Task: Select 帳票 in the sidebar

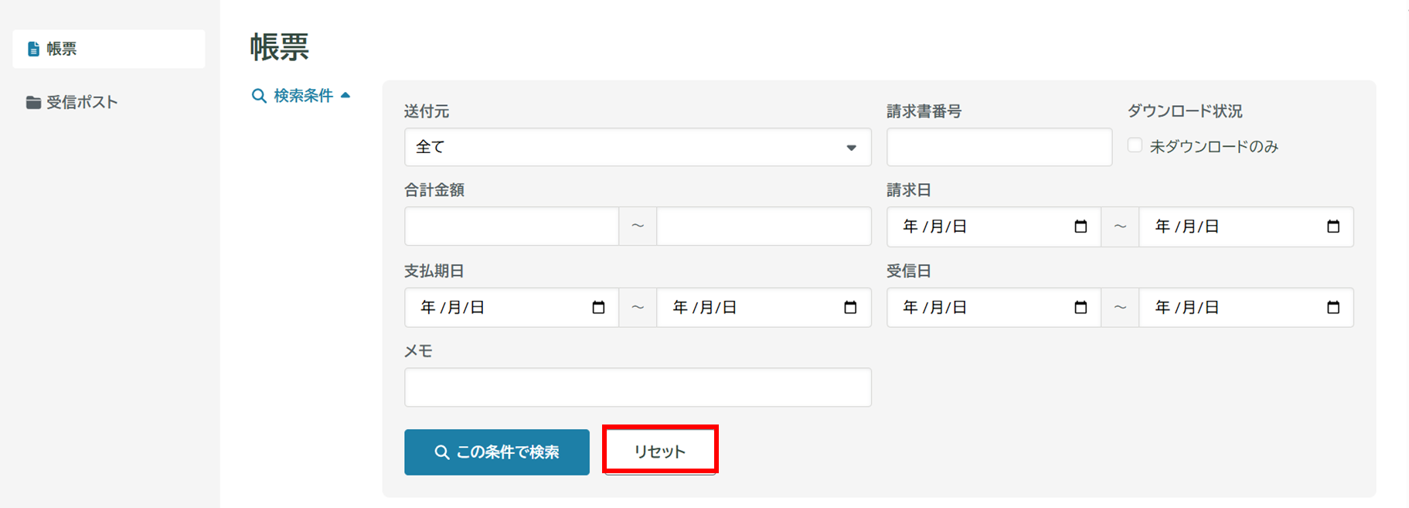Action: [108, 49]
